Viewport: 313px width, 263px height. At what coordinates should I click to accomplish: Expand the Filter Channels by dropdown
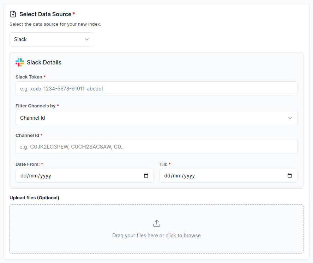[156, 118]
